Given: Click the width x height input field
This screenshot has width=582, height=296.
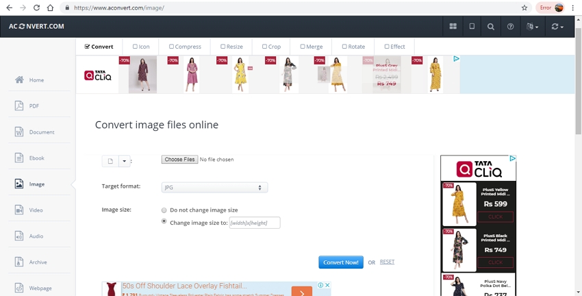Looking at the screenshot, I should click(254, 223).
